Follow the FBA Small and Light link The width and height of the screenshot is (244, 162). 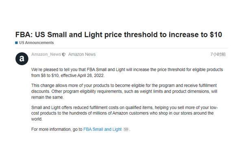[102, 129]
